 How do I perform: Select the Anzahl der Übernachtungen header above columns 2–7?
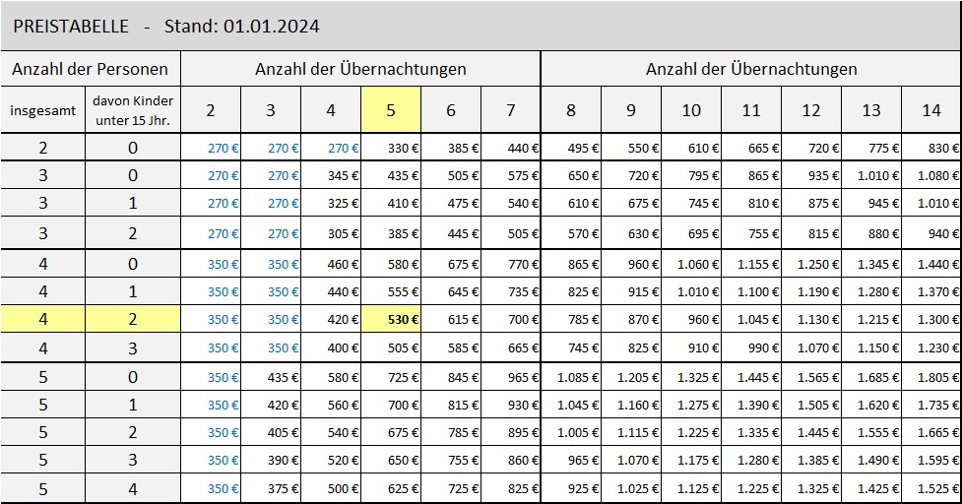[x=360, y=69]
